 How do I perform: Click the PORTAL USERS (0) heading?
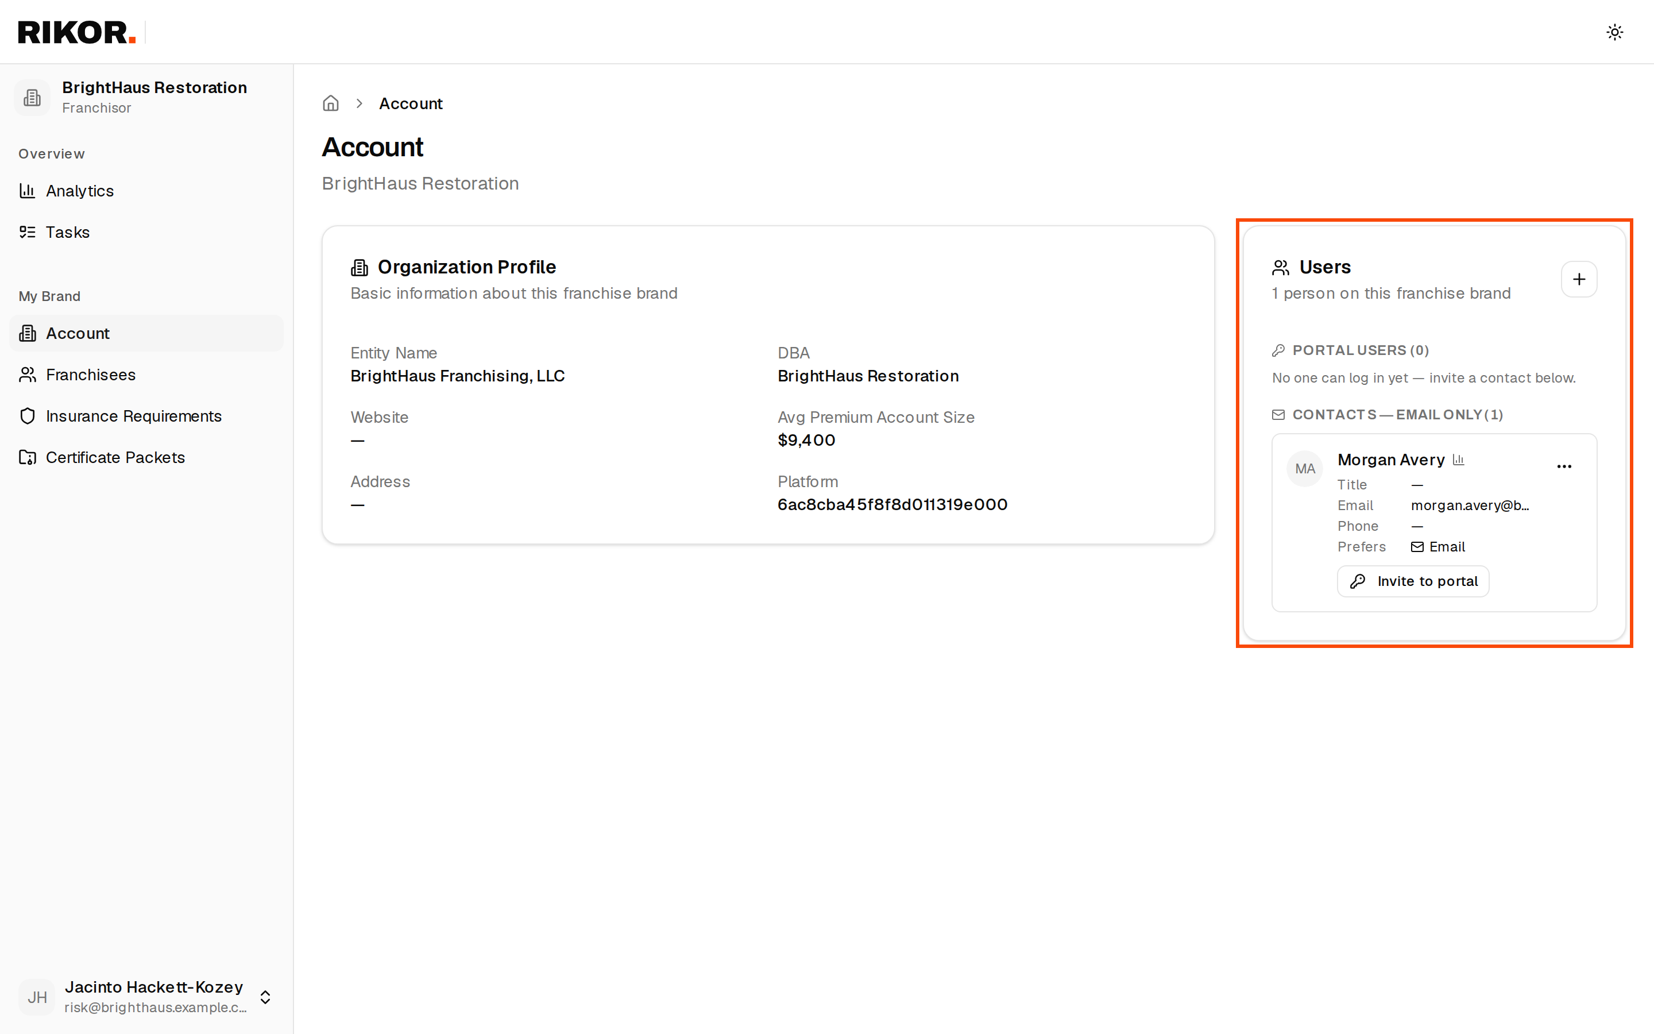(1360, 350)
